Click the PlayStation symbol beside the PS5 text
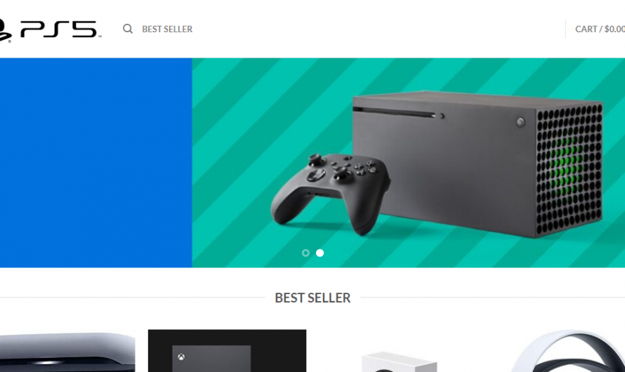625x372 pixels. pyautogui.click(x=6, y=31)
